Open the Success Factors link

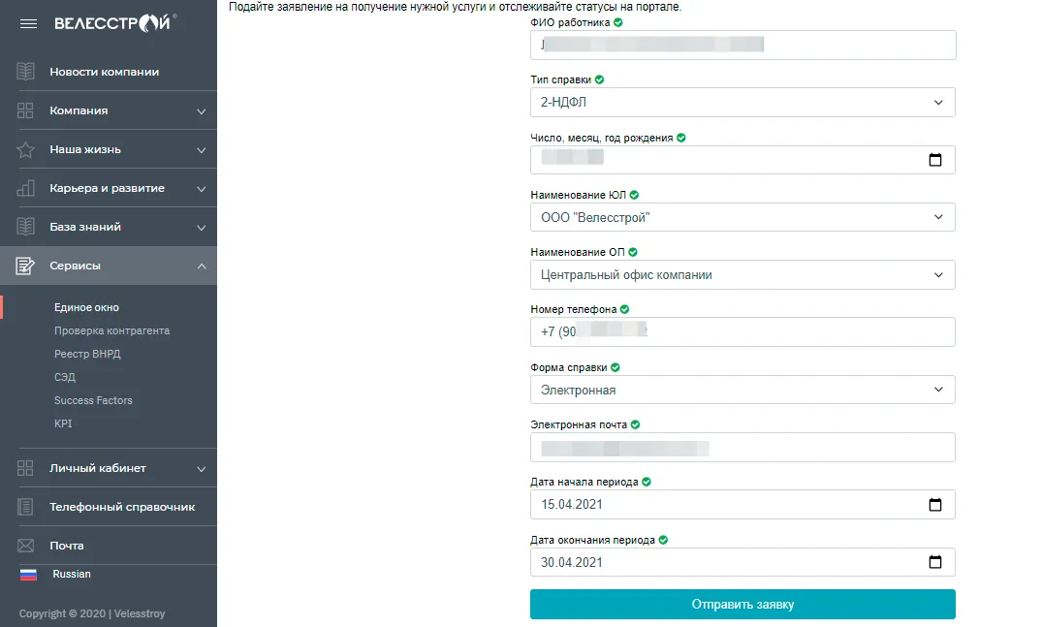(x=93, y=400)
